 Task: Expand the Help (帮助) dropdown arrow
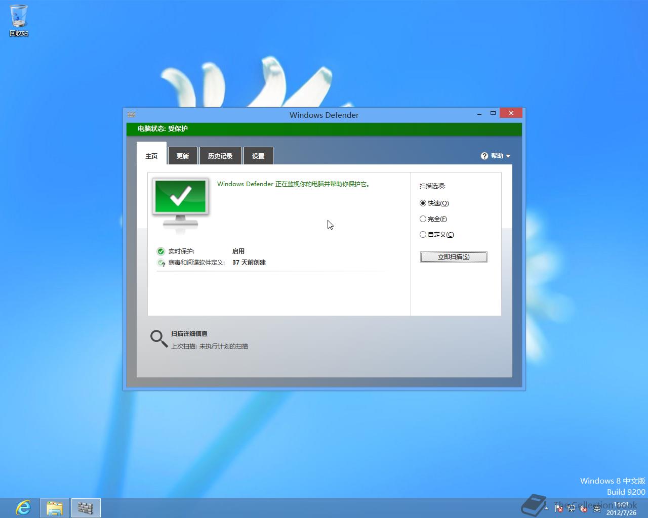click(508, 156)
